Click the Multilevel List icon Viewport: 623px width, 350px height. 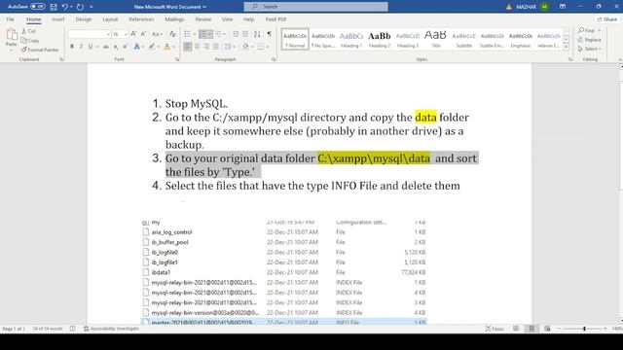click(218, 34)
